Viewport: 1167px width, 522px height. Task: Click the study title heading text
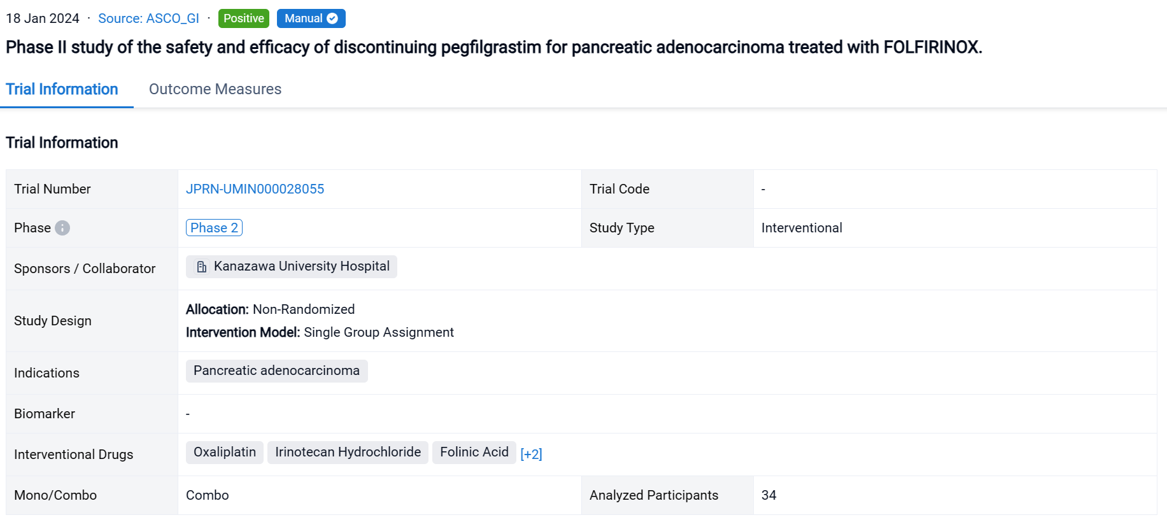coord(493,47)
